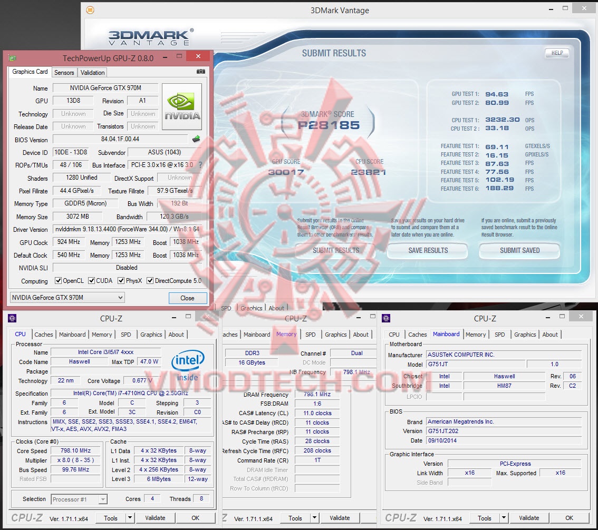The height and width of the screenshot is (530, 598).
Task: Click the SUBMIT SAVED button
Action: (x=519, y=250)
